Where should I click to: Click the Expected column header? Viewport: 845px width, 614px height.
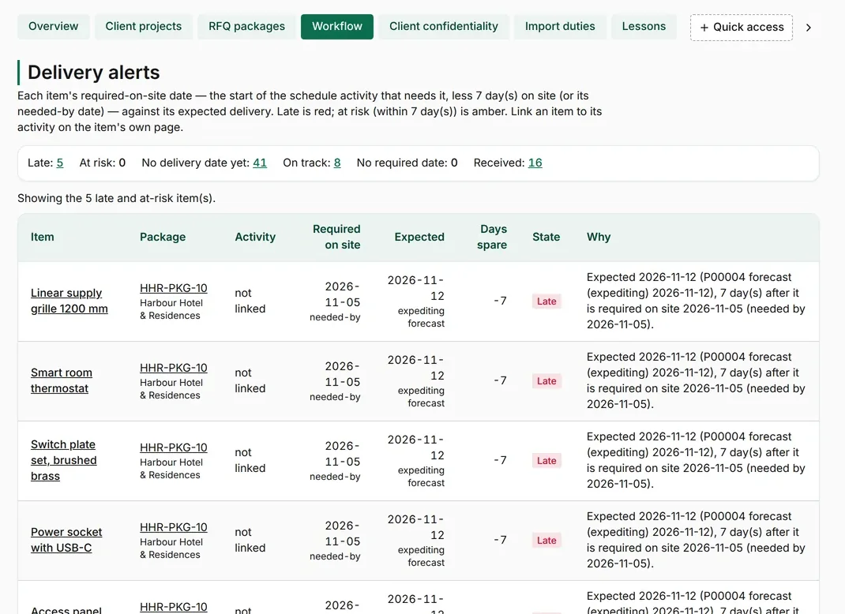pyautogui.click(x=419, y=237)
